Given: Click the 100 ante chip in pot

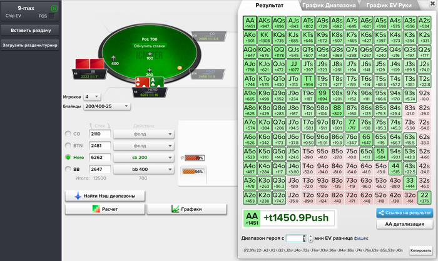Looking at the screenshot, I should click(150, 56).
